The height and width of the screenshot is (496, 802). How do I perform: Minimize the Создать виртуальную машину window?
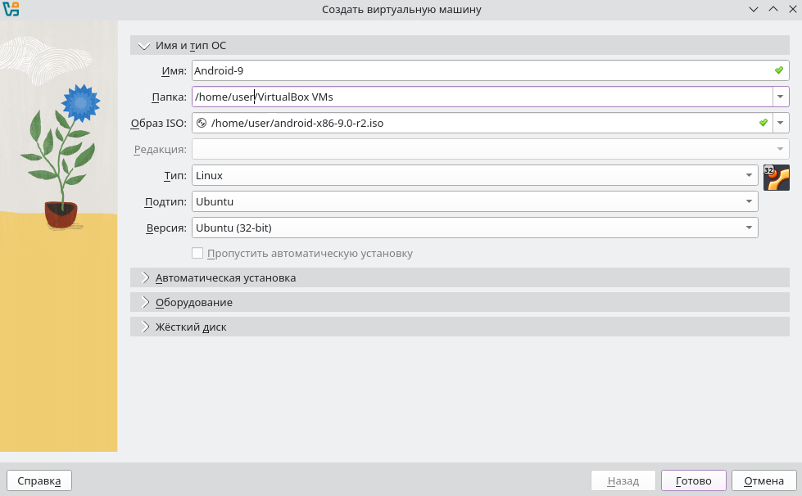pos(754,10)
